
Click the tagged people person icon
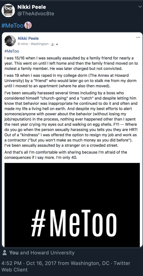[x=5, y=253]
